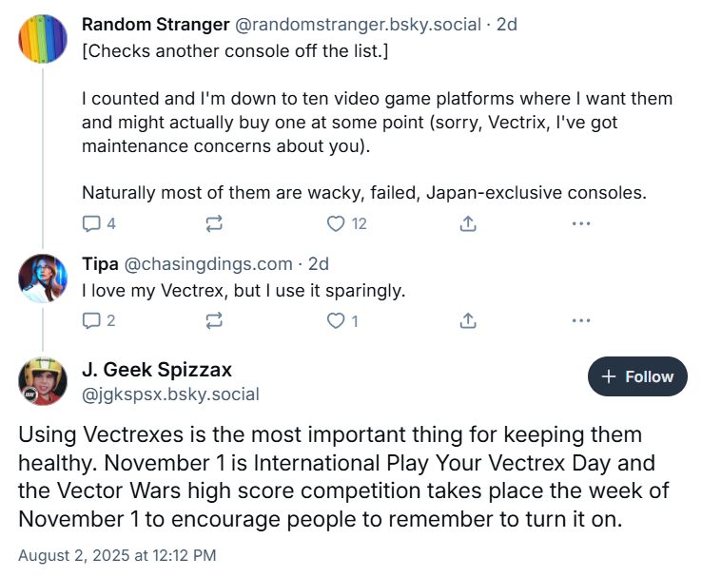
Task: Click the @jgkspsx.bsky.social handle
Action: pyautogui.click(x=170, y=394)
